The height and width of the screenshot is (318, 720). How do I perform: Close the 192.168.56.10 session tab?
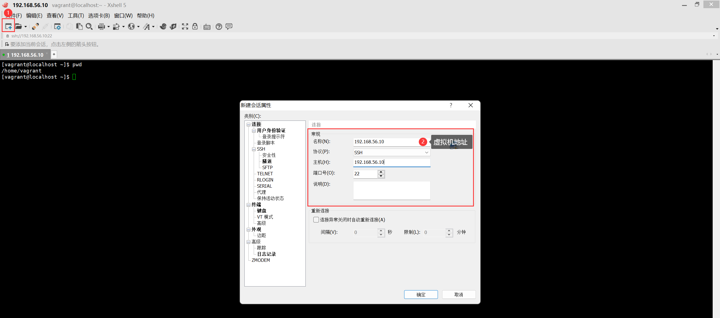pyautogui.click(x=47, y=53)
